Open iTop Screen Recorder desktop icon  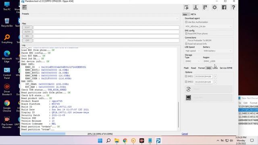pyautogui.click(x=7, y=122)
